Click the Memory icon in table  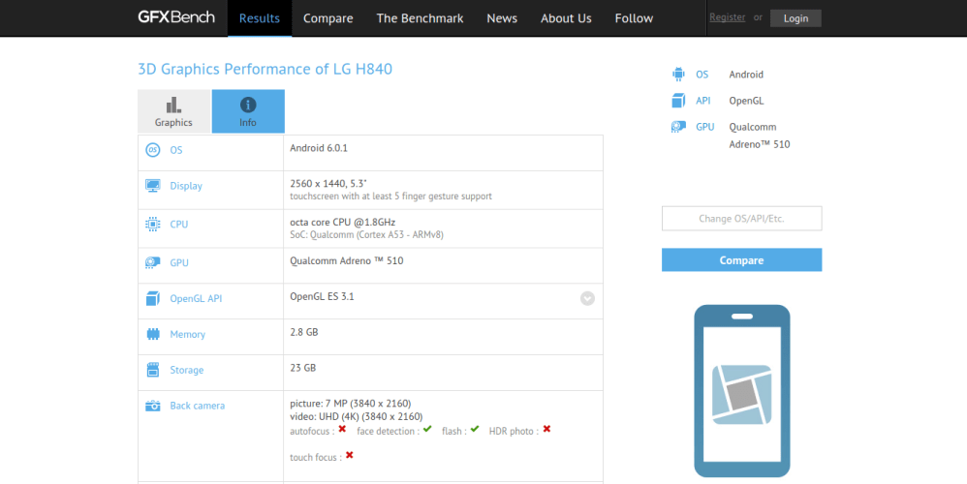click(152, 334)
